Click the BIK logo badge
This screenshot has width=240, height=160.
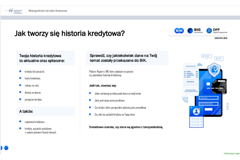(179, 30)
